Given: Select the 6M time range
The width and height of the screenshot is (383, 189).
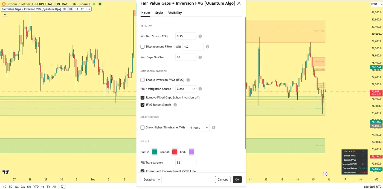Looking at the screenshot, I should tap(29, 187).
